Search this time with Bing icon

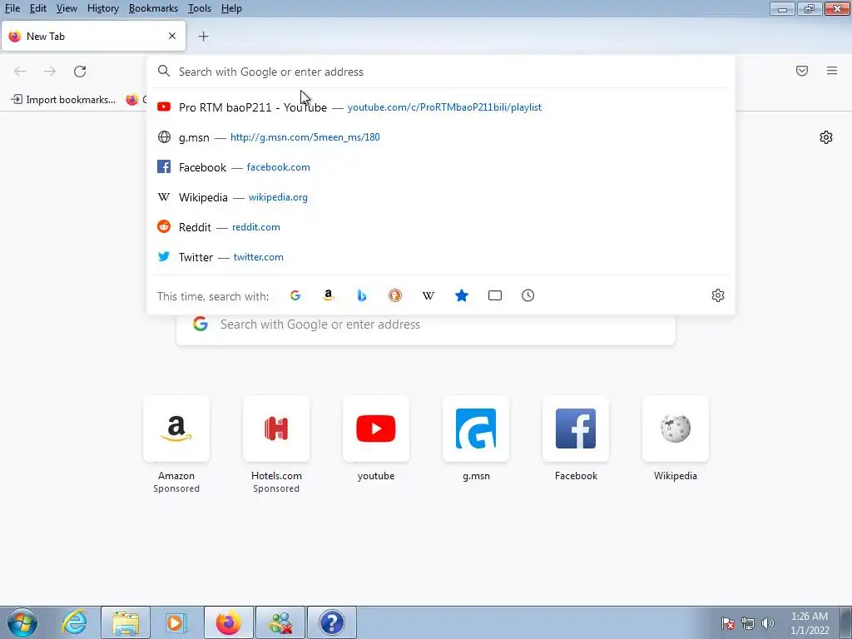coord(362,295)
